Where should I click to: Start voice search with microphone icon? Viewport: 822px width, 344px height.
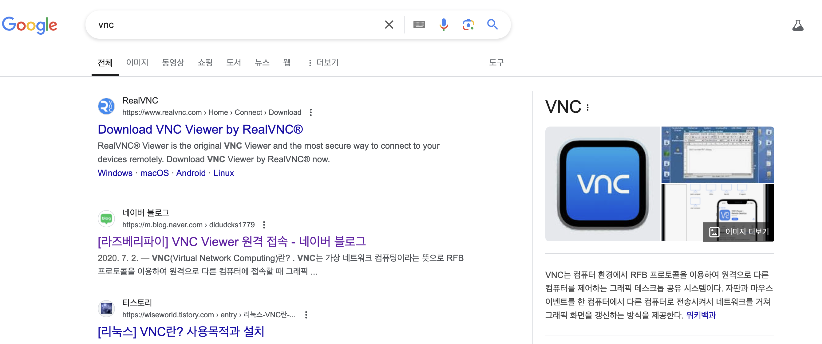[444, 25]
